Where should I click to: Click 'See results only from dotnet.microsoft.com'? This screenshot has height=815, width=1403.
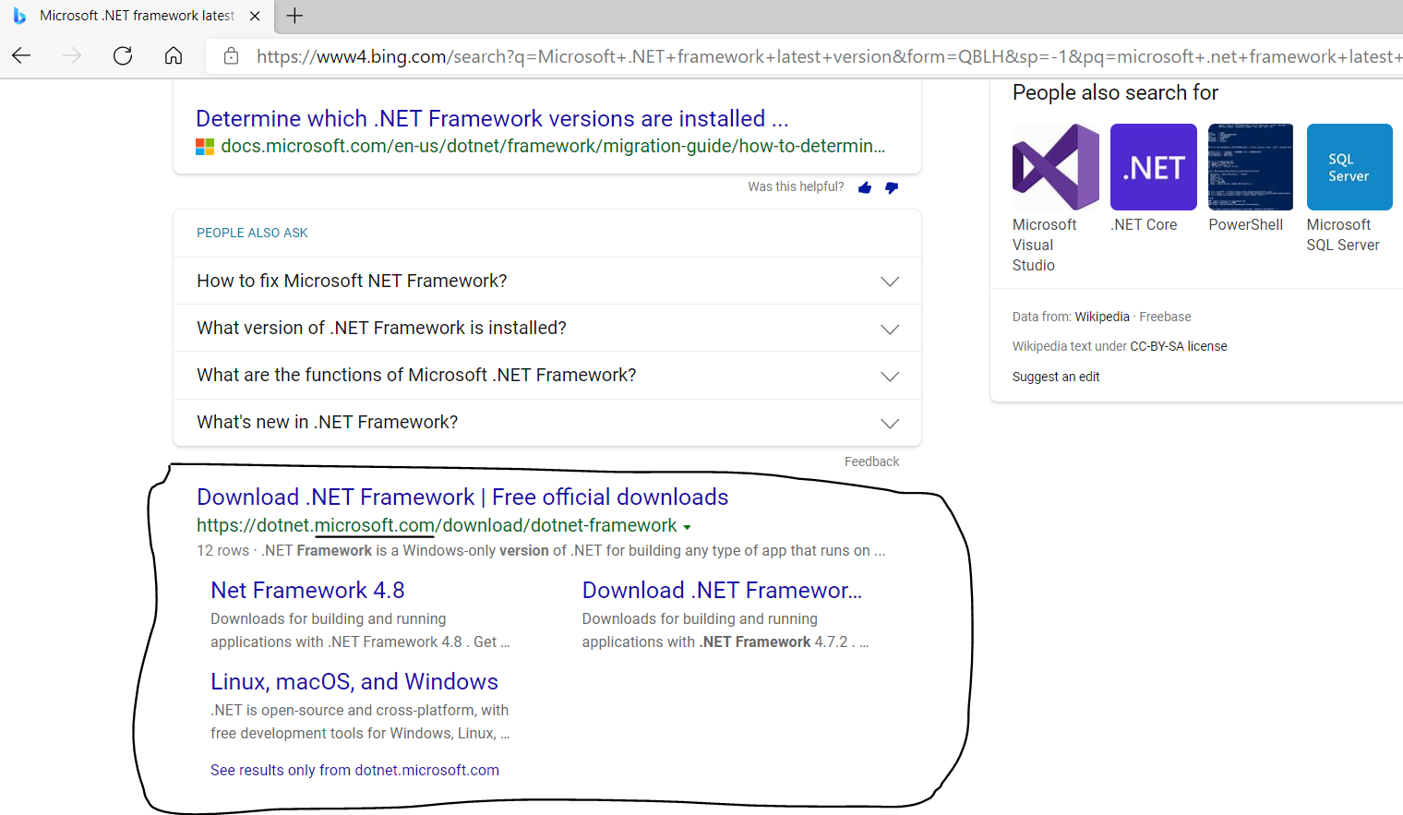pos(354,771)
